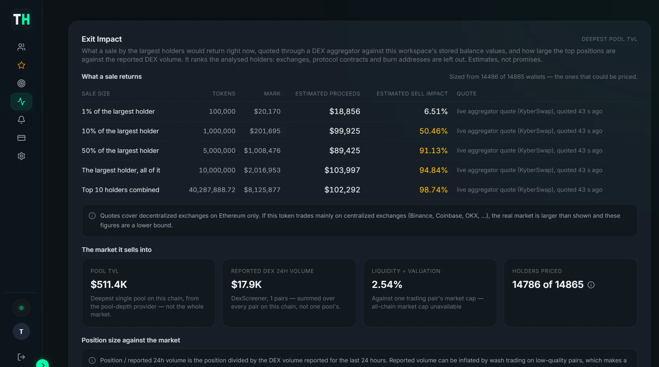Click the $103,997 estimated proceeds value
The height and width of the screenshot is (367, 659).
(342, 170)
